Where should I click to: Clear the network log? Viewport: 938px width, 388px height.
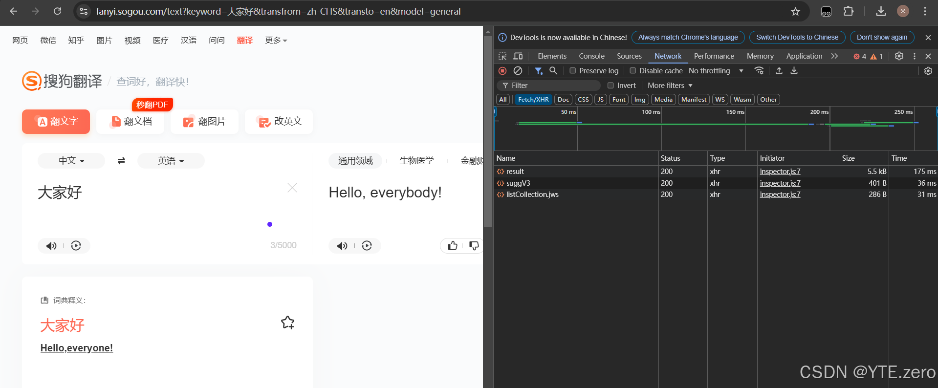(x=518, y=71)
